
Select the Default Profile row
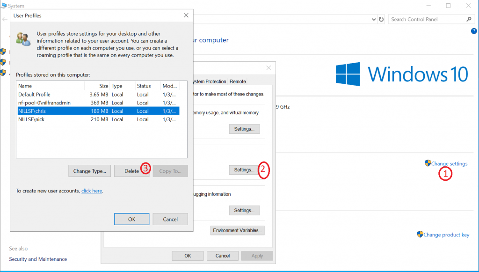pyautogui.click(x=98, y=95)
